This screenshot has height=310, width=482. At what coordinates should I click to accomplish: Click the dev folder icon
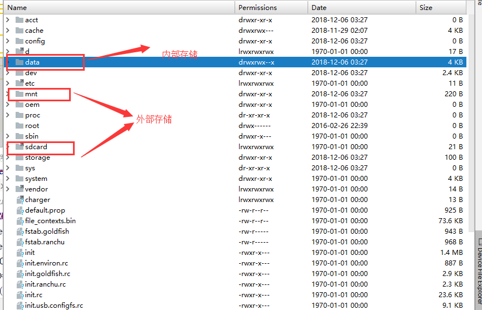20,73
